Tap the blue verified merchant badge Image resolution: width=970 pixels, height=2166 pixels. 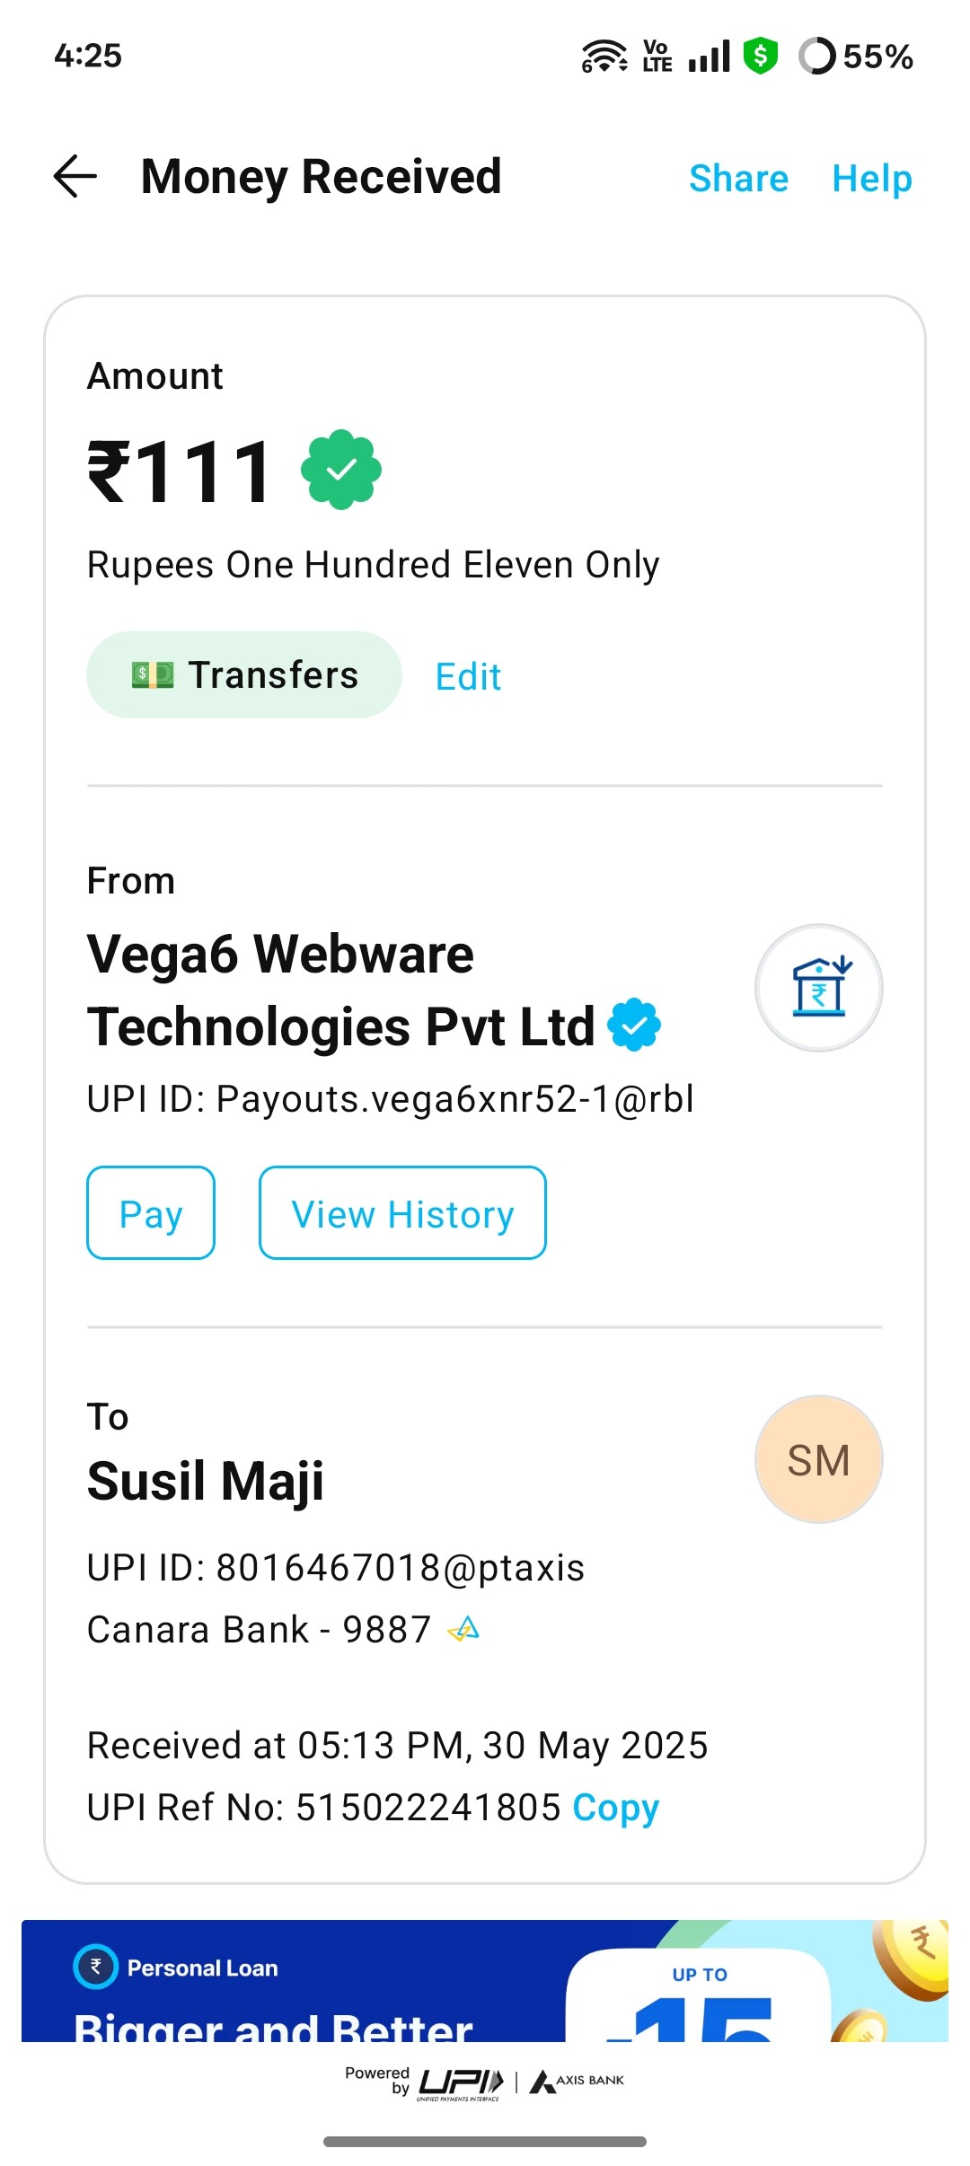pyautogui.click(x=634, y=1025)
